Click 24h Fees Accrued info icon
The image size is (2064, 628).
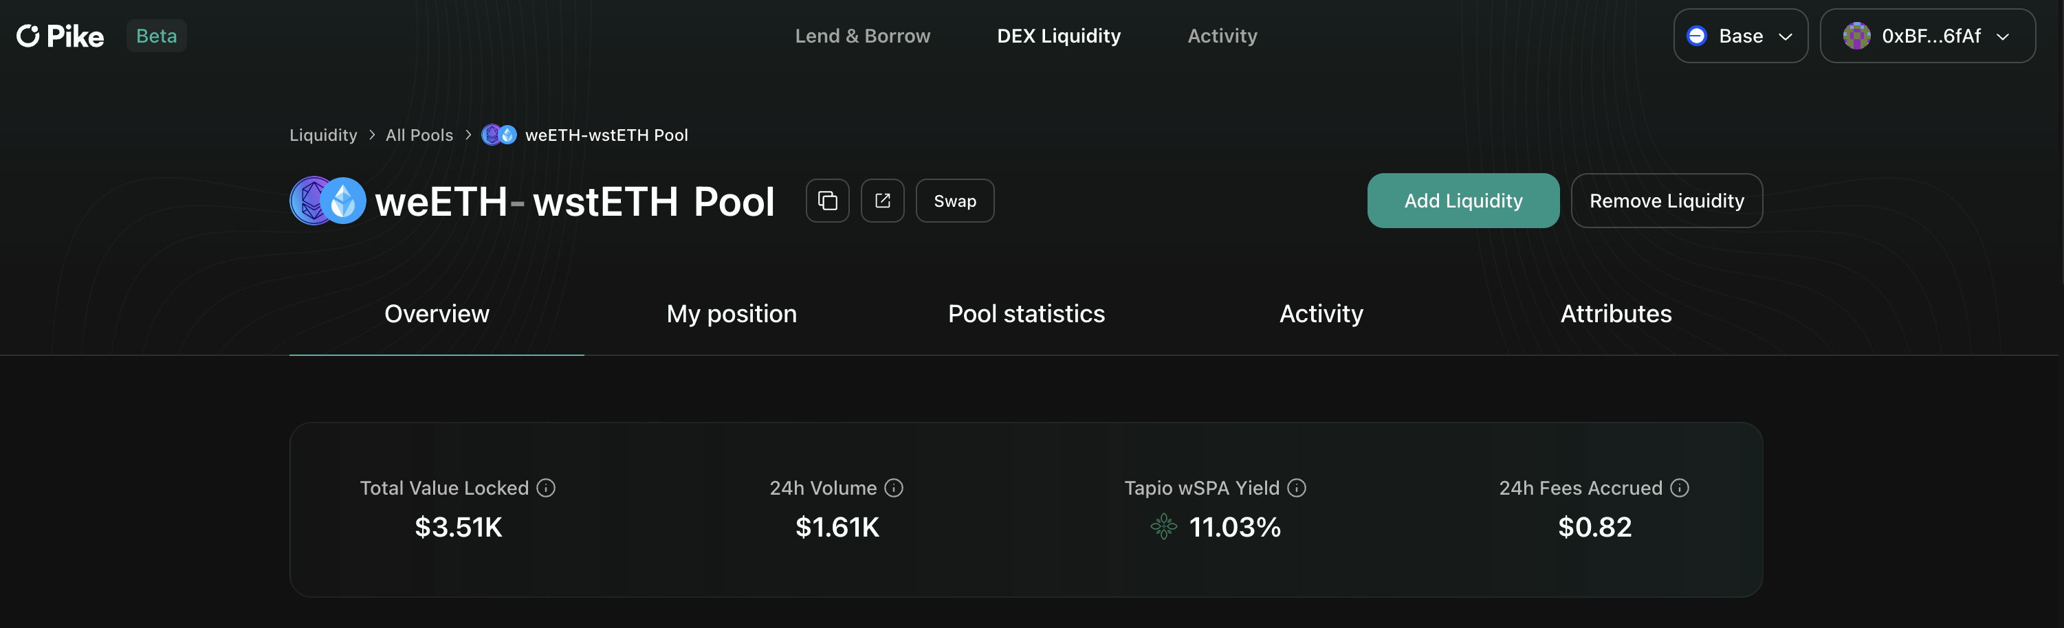tap(1680, 488)
